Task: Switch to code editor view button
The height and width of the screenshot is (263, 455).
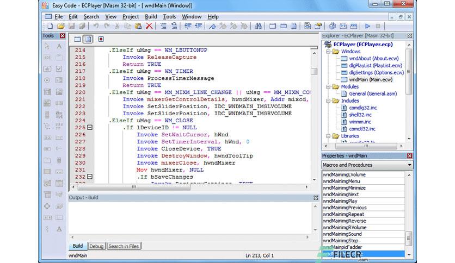Action: 88,39
